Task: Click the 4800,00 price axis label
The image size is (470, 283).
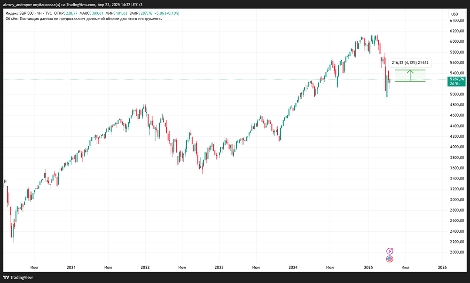Action: point(457,105)
